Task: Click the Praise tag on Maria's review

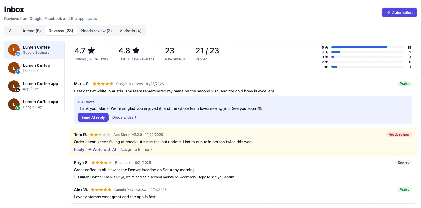Action: [404, 84]
